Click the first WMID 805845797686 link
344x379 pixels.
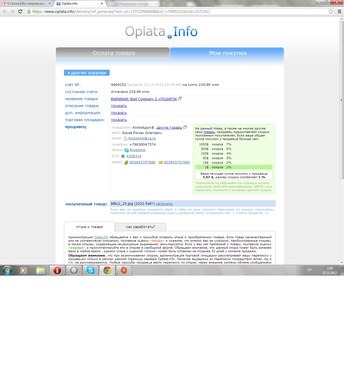click(x=142, y=162)
